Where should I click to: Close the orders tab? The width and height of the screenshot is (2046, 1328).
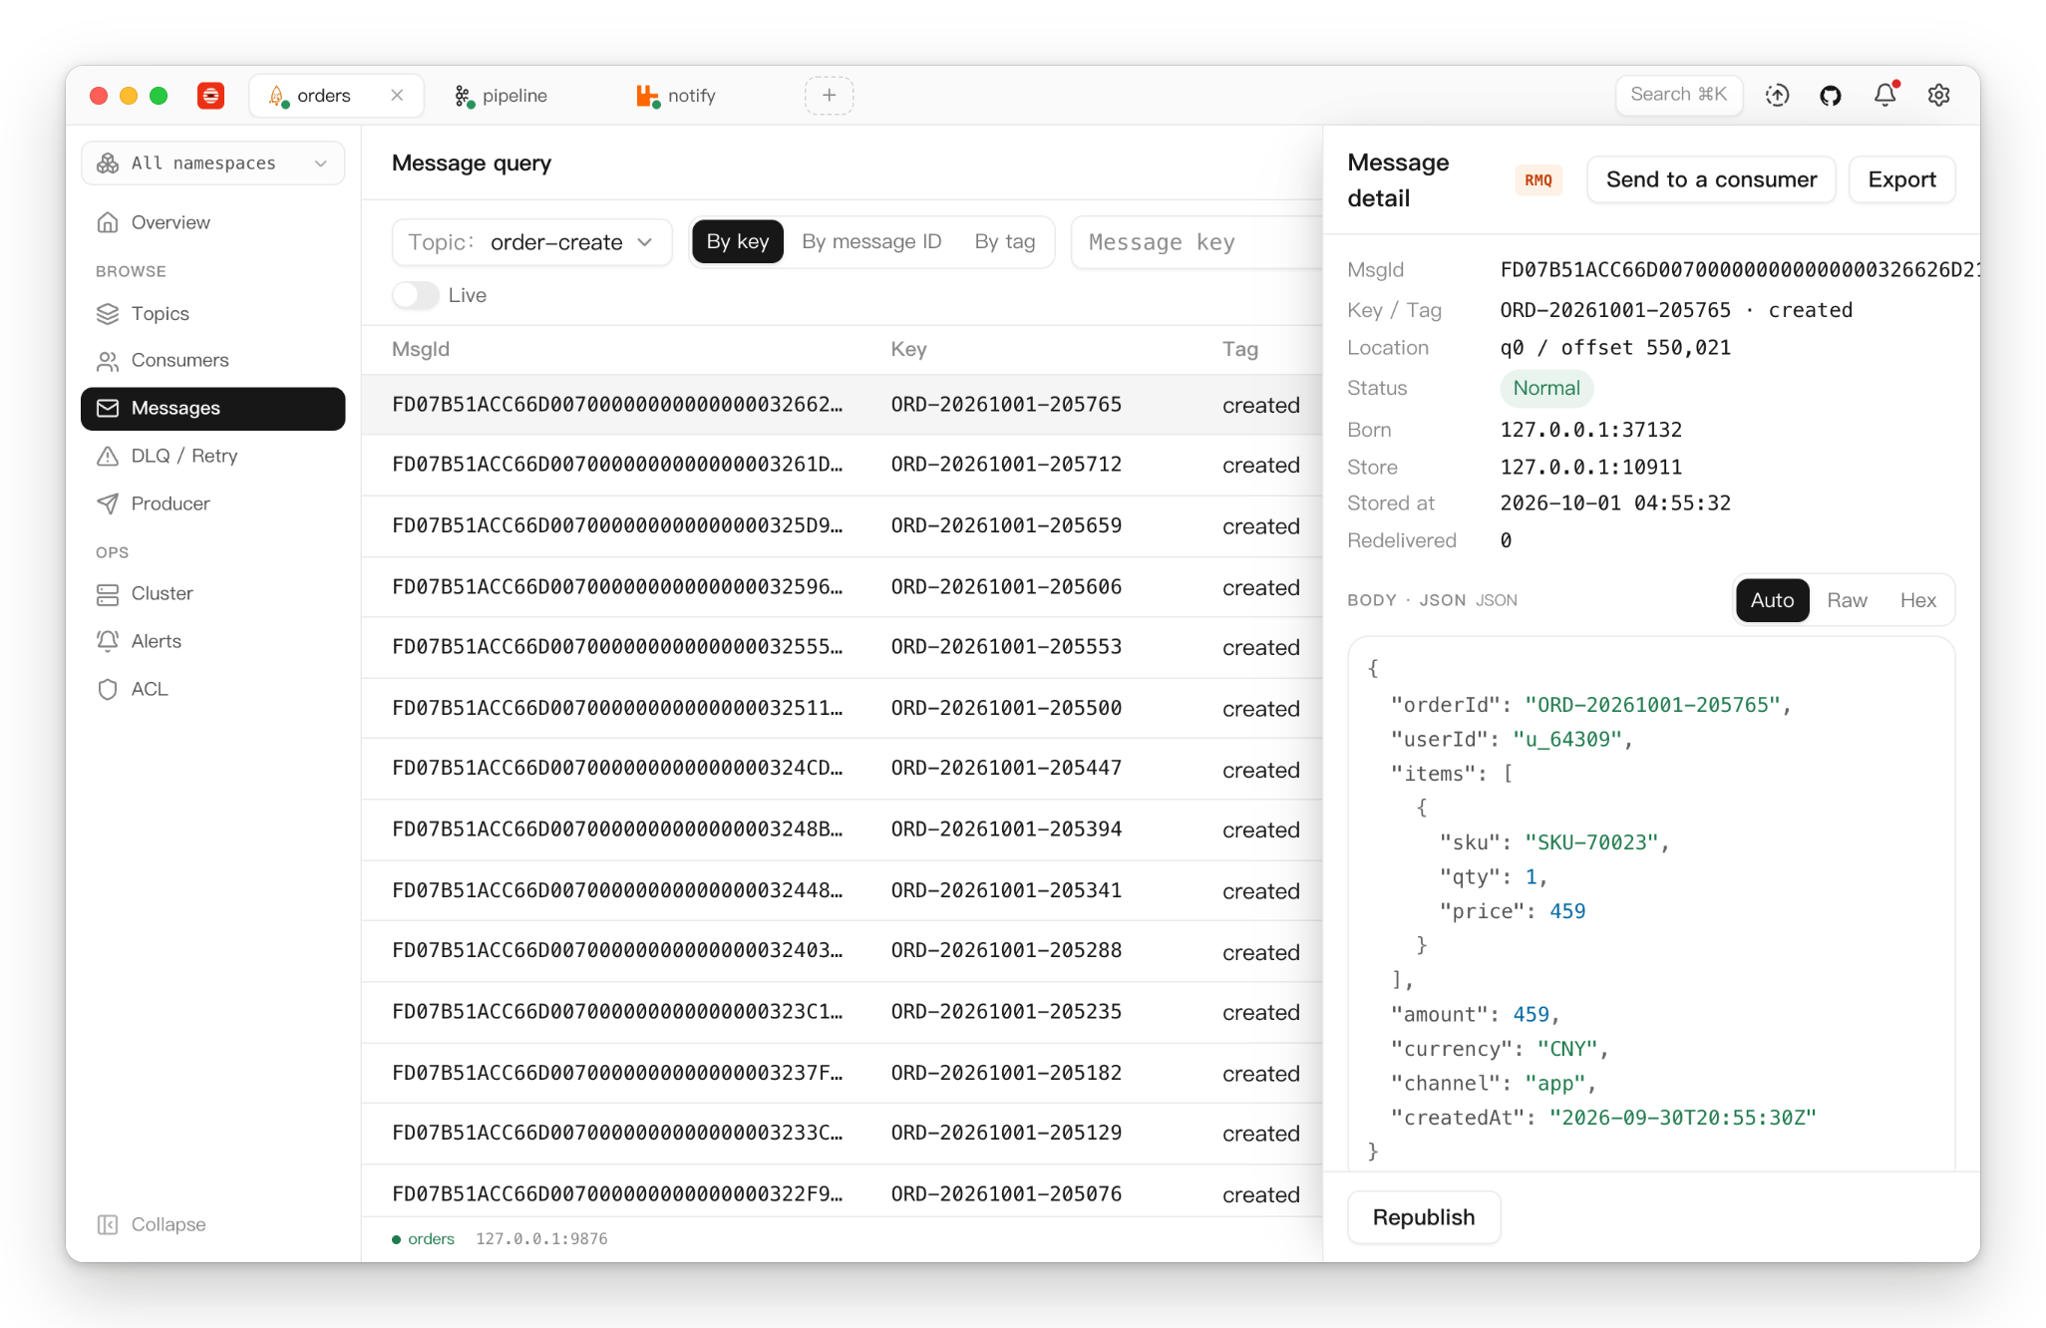click(397, 96)
